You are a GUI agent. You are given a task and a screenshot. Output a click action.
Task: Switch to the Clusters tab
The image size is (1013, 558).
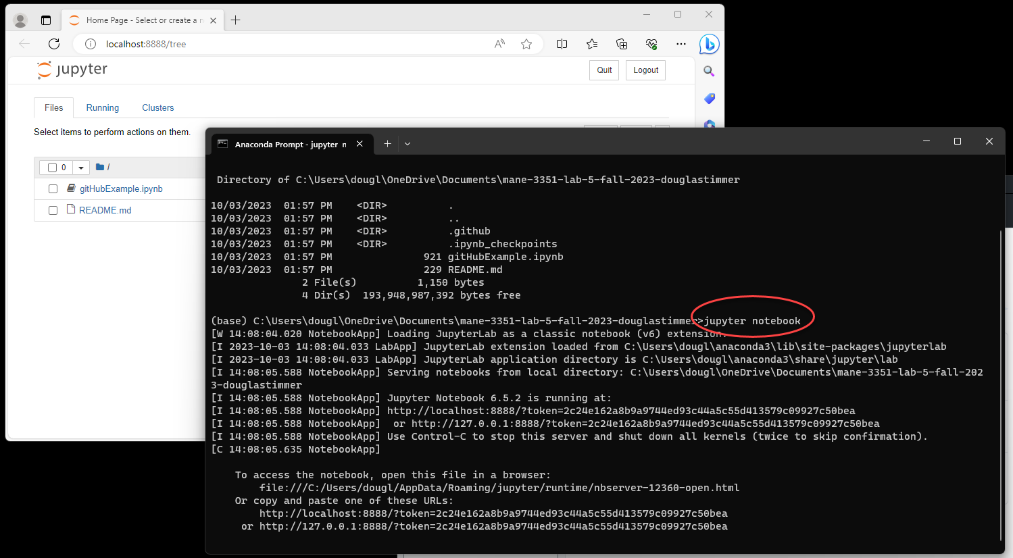point(157,108)
